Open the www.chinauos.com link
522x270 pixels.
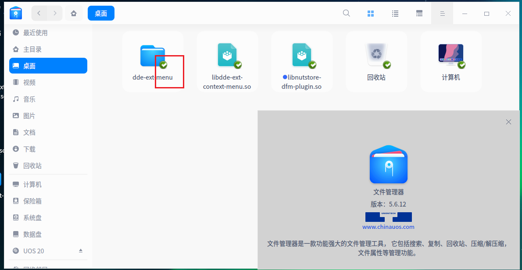388,227
